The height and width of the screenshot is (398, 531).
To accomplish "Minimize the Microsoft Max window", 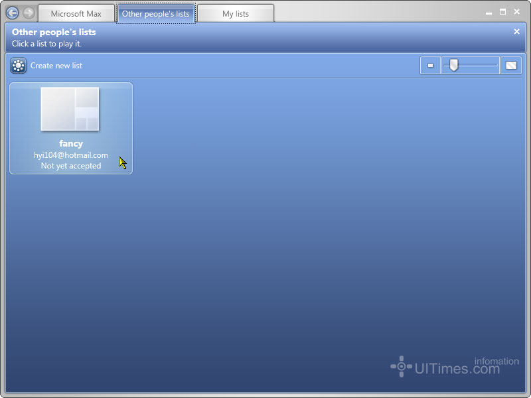I will 489,13.
